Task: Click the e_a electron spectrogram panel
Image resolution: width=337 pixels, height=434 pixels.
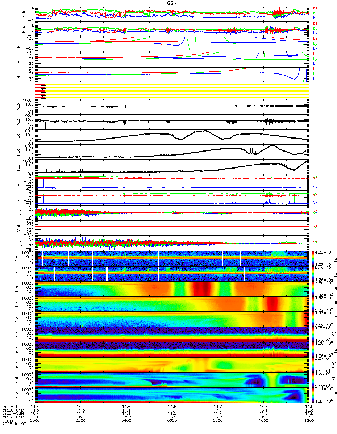Action: click(172, 365)
